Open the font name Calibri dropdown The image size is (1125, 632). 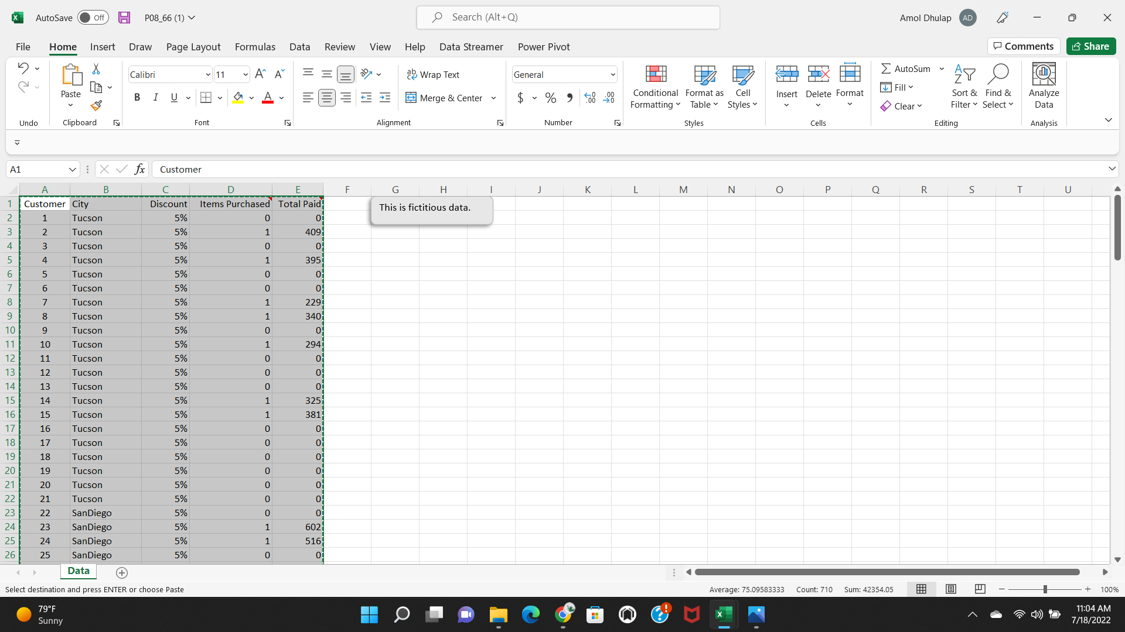coord(207,74)
